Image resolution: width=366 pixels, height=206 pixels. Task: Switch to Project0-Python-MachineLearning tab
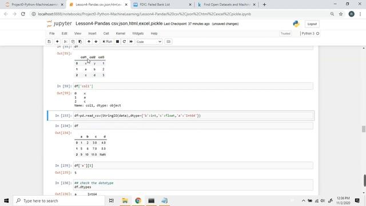[34, 5]
